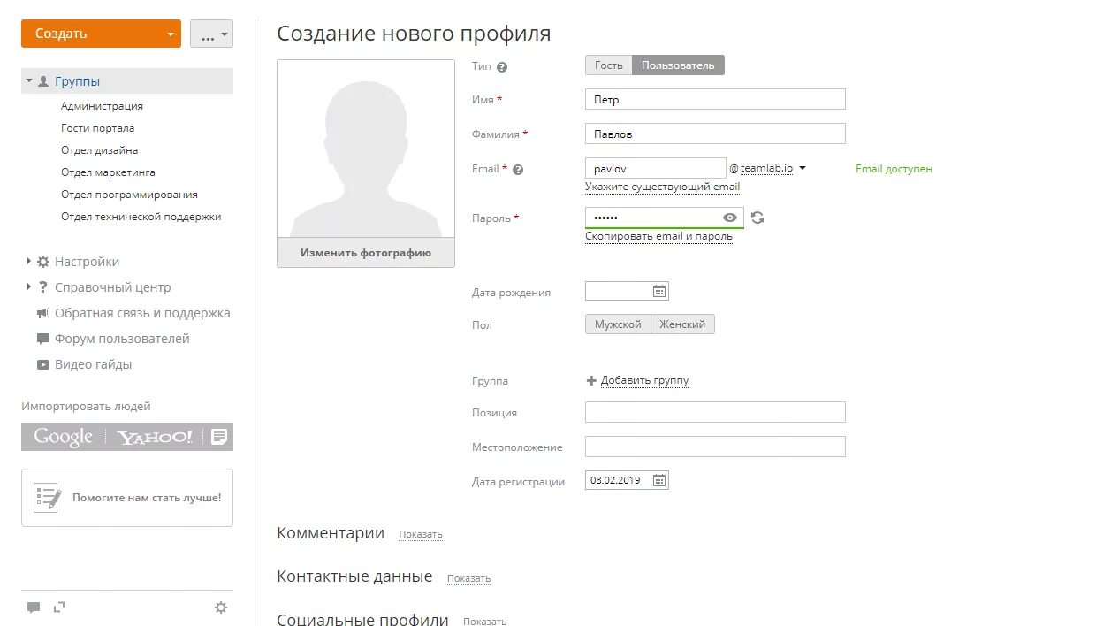Import people from Google
Screen dimensions: 1096x626
[63, 437]
